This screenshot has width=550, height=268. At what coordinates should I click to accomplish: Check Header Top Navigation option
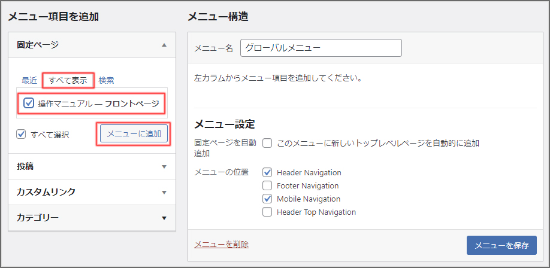click(267, 212)
